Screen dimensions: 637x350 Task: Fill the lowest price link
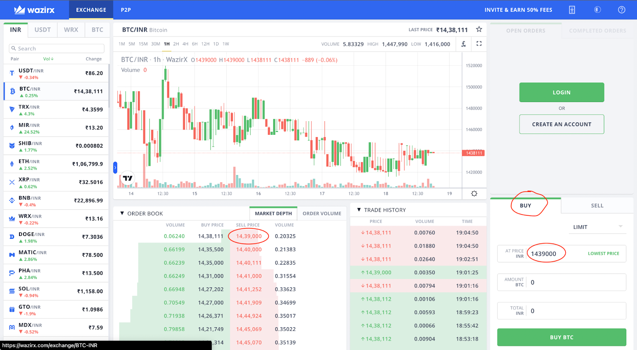point(604,254)
